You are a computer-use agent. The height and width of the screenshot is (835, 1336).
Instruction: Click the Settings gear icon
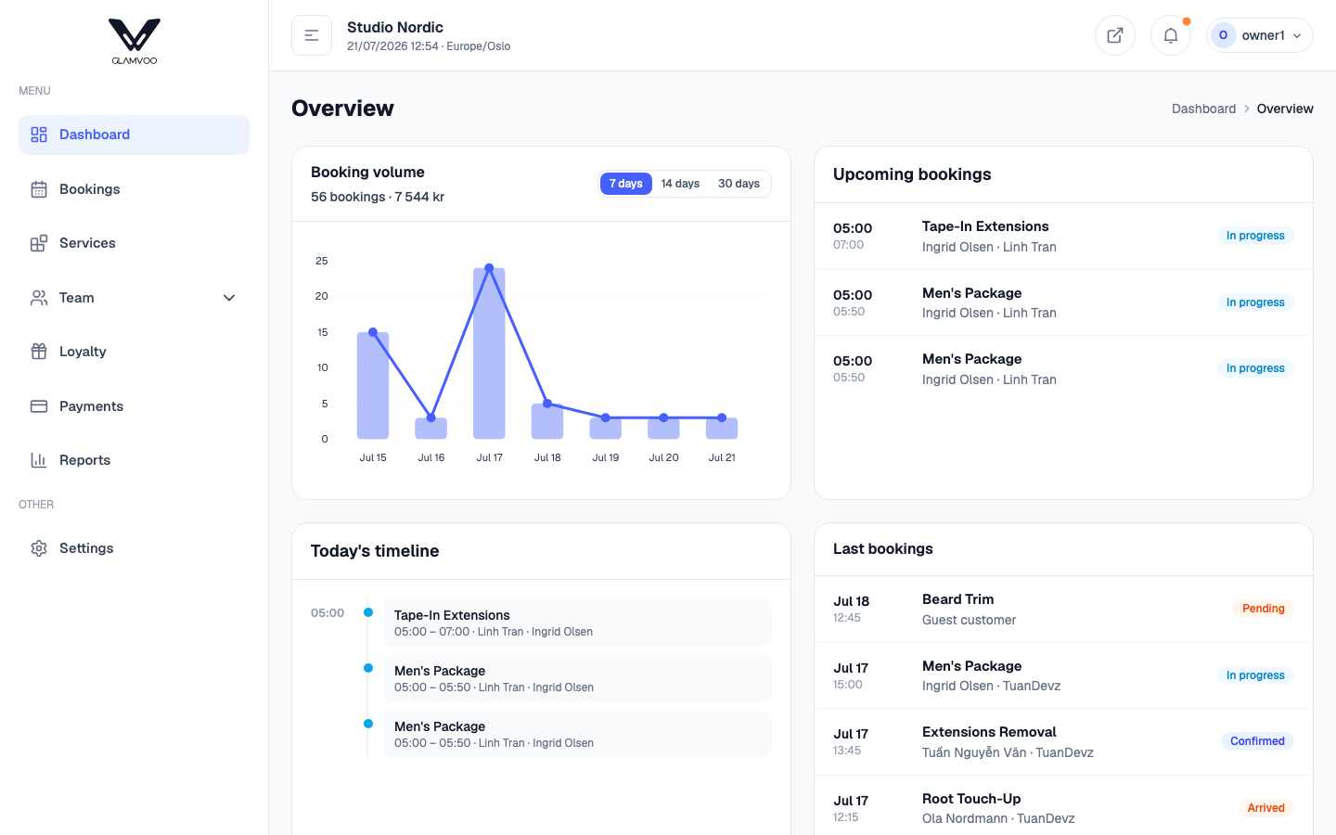click(x=39, y=548)
